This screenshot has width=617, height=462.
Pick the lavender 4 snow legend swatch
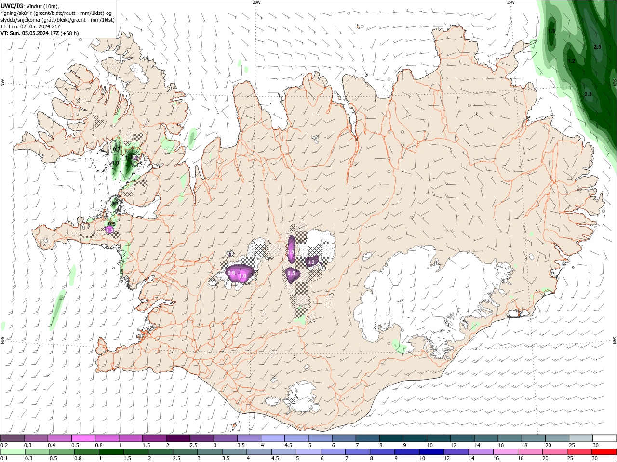272,438
